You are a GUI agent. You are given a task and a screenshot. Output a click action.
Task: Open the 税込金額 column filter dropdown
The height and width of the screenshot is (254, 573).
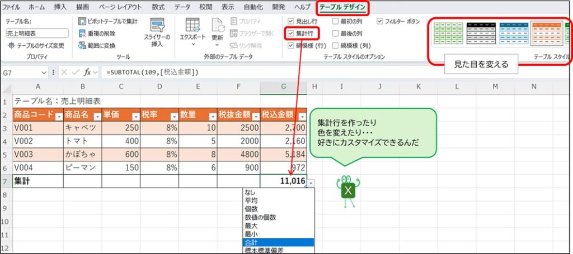(x=302, y=117)
